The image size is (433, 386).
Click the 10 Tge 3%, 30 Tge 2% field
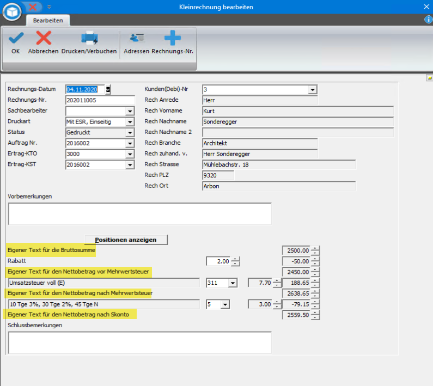104,304
